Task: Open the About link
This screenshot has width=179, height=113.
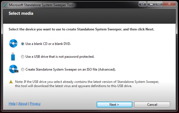Action: pos(23,103)
